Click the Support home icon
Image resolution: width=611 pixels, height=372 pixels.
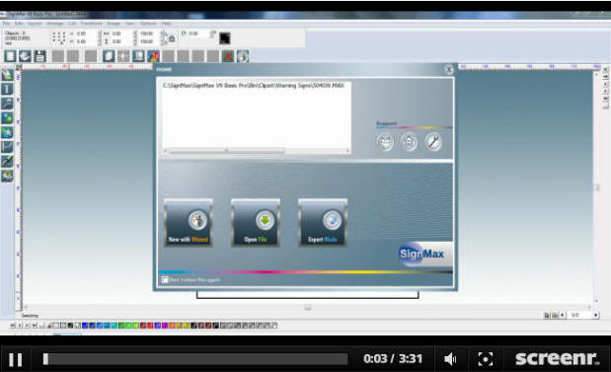[x=409, y=142]
